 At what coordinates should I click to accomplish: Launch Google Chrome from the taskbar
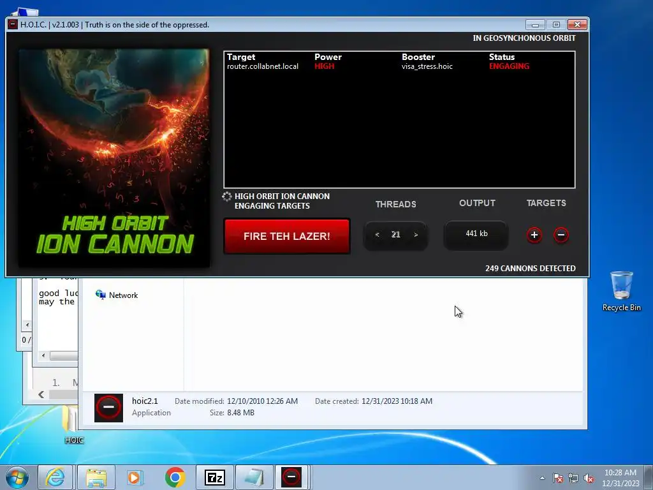(x=175, y=477)
